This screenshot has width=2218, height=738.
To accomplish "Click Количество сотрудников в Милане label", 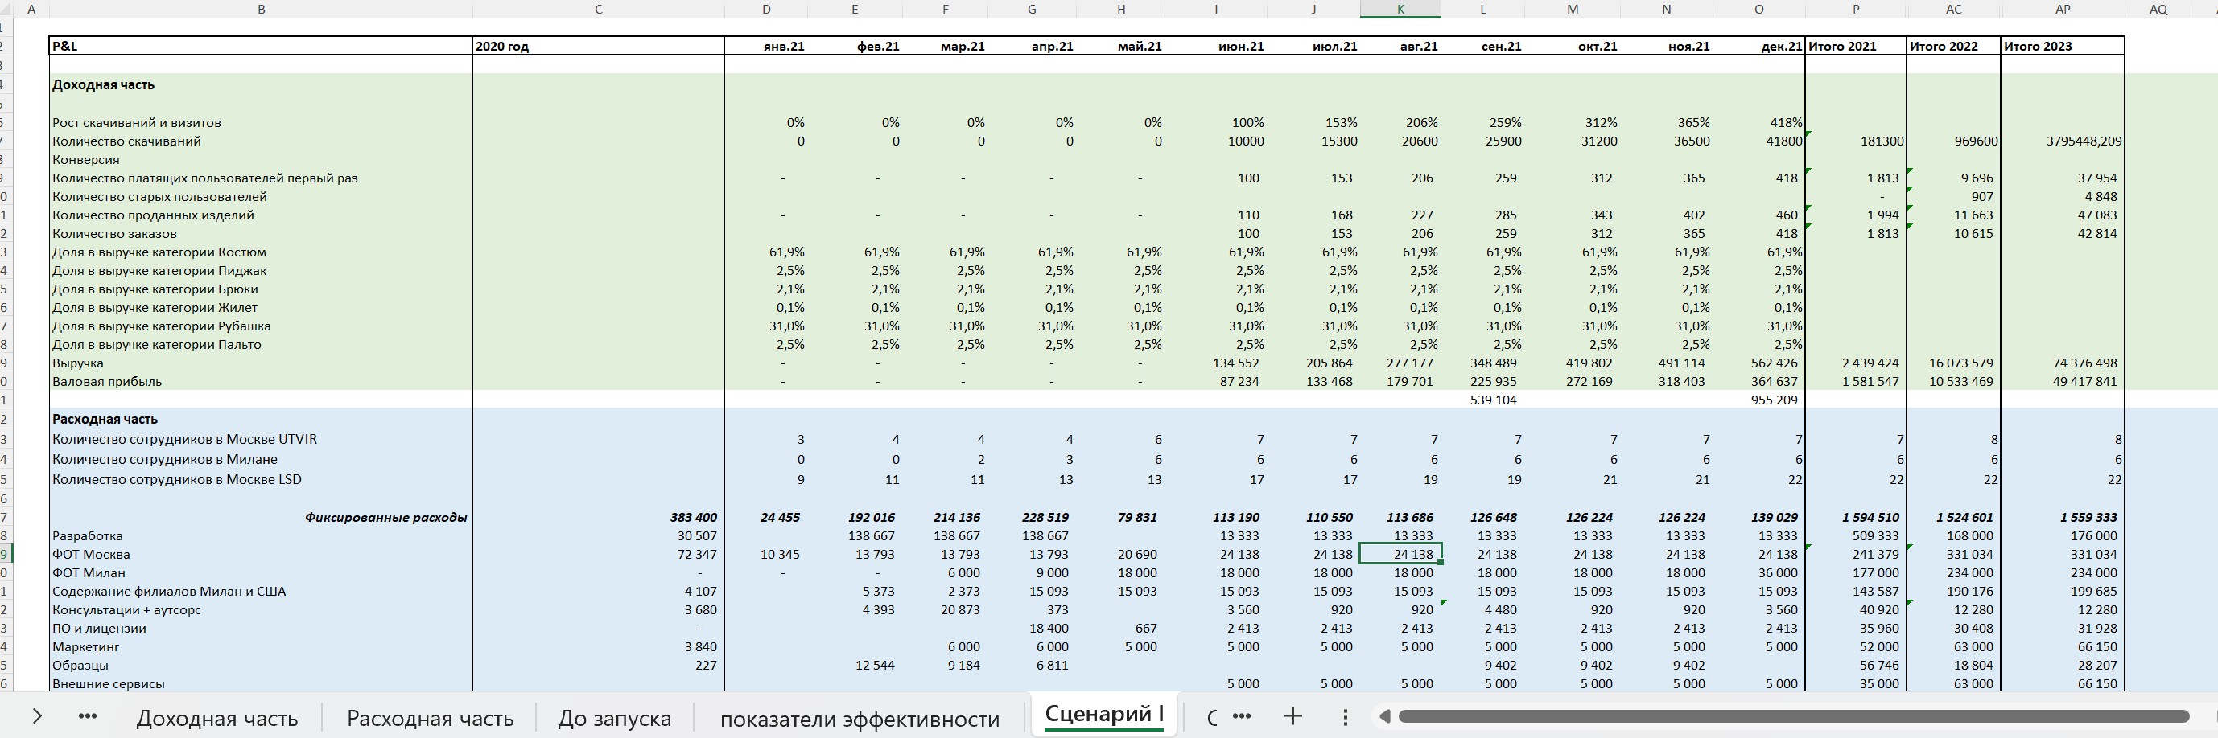I will [x=164, y=459].
